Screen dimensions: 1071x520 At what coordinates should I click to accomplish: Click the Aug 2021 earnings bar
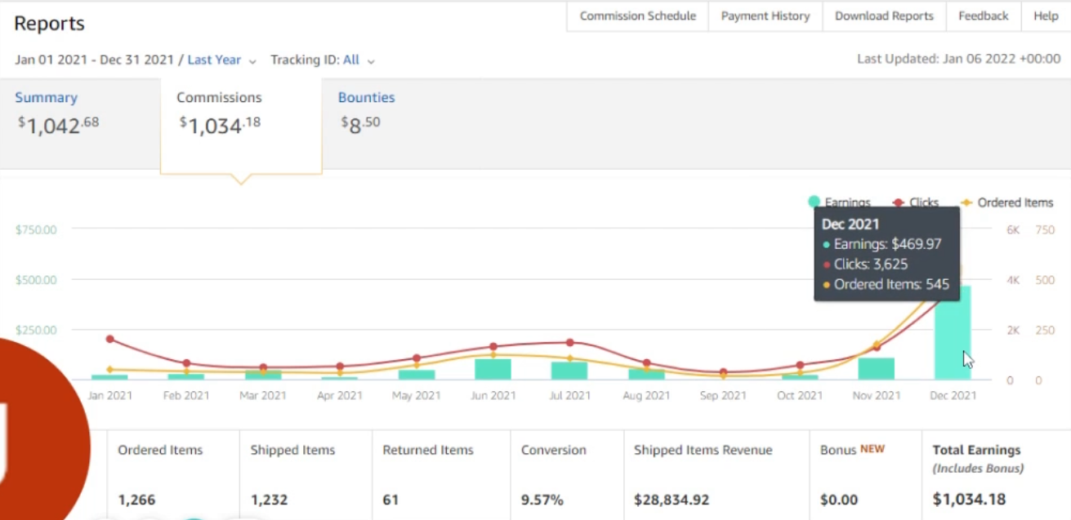(x=646, y=375)
